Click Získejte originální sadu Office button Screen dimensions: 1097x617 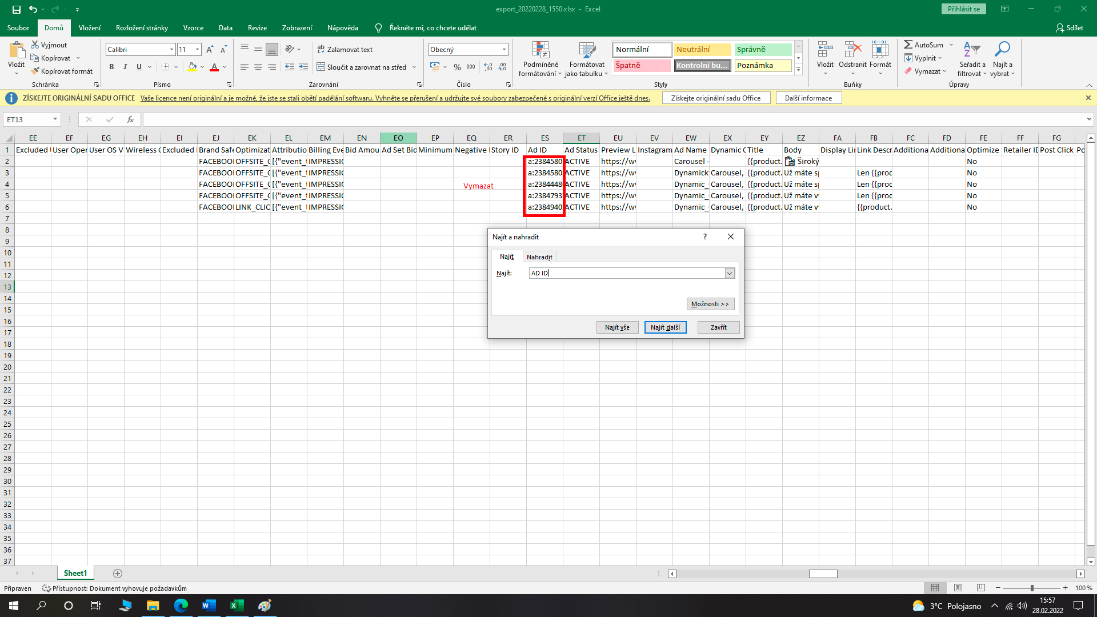point(716,98)
